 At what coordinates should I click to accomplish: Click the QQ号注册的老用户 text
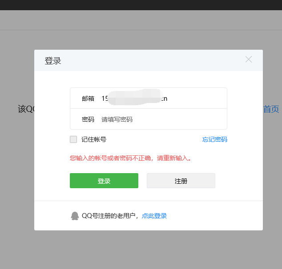pos(109,216)
